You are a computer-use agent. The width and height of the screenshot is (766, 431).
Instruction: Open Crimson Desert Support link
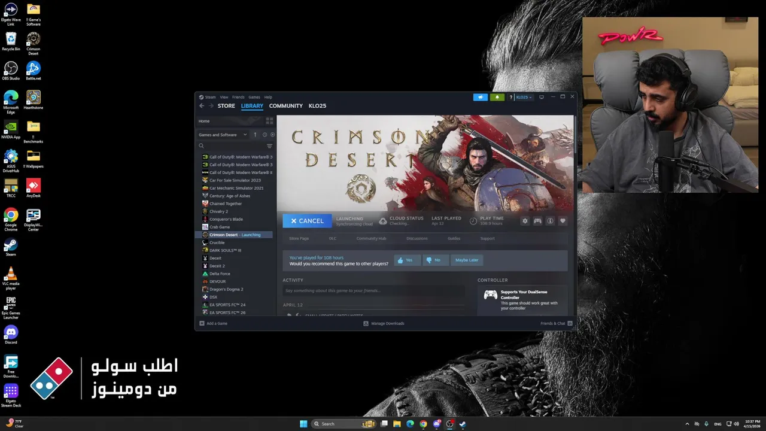488,238
